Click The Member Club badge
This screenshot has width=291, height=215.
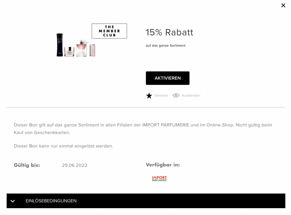pos(109,31)
